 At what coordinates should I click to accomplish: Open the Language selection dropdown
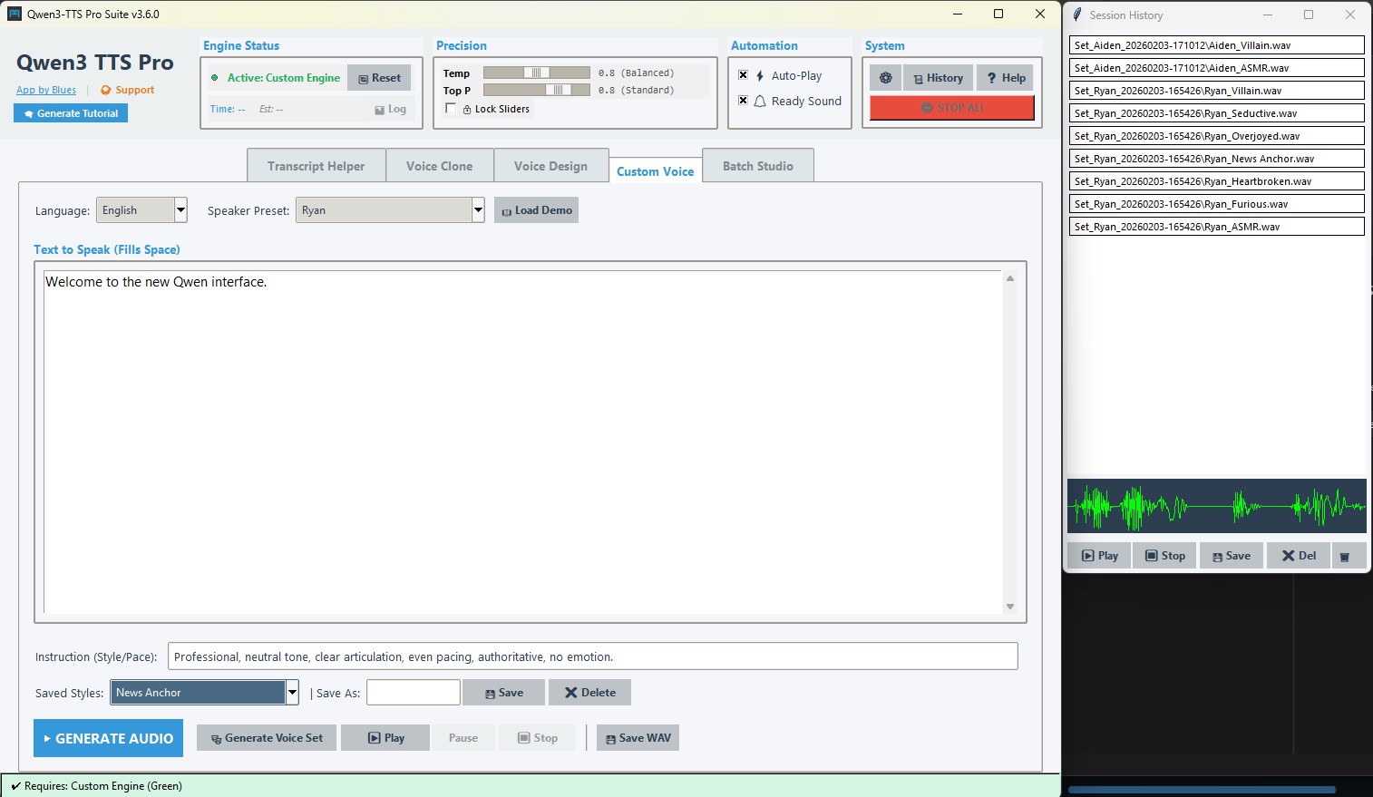tap(180, 209)
